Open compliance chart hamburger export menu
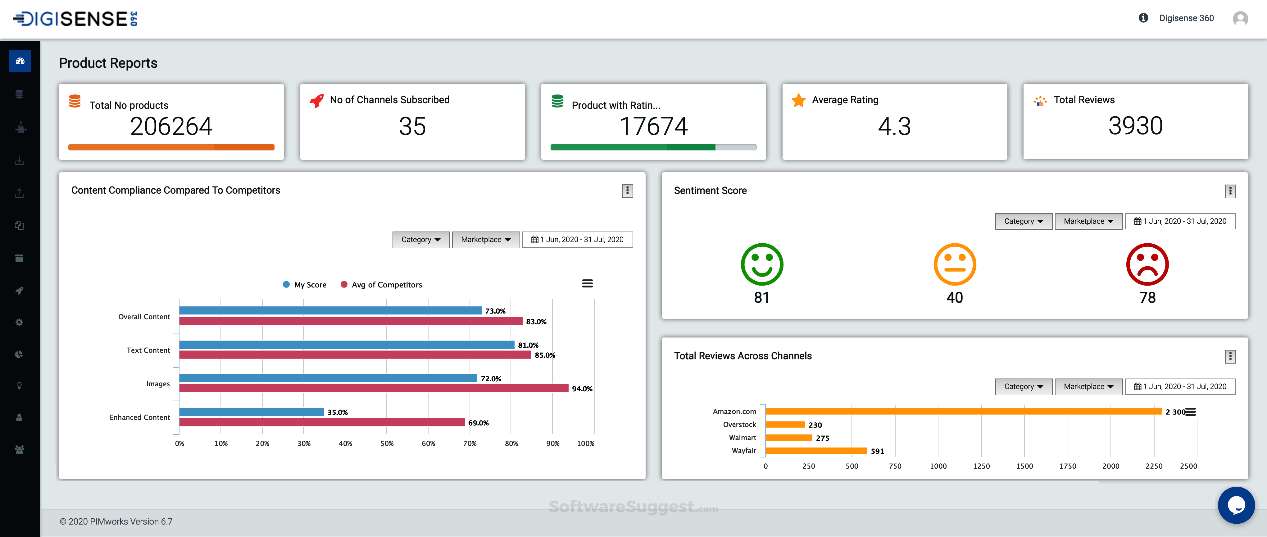The image size is (1267, 537). 587,283
